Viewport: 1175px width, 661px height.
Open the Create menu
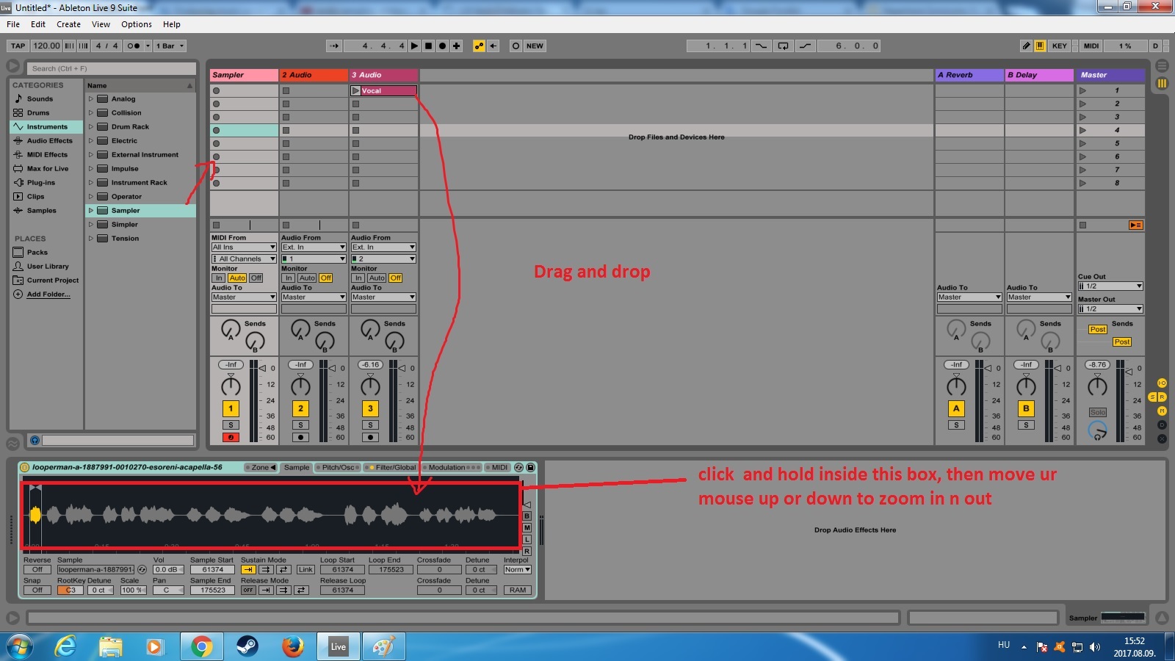click(x=68, y=24)
